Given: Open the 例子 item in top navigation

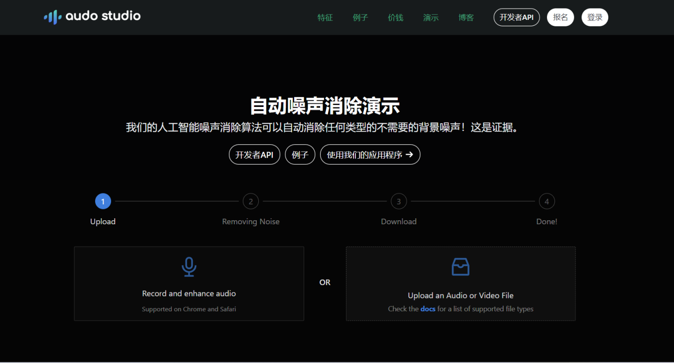Looking at the screenshot, I should click(x=360, y=17).
